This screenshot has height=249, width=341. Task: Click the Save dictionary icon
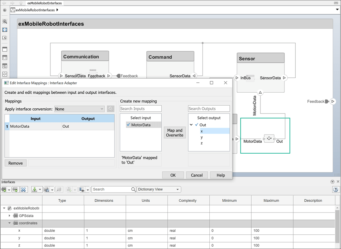47,189
